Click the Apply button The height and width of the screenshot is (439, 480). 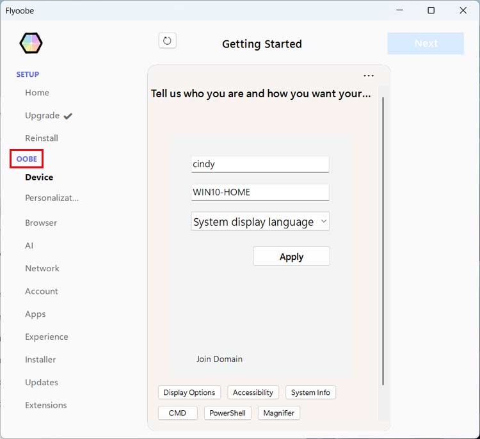(x=291, y=257)
